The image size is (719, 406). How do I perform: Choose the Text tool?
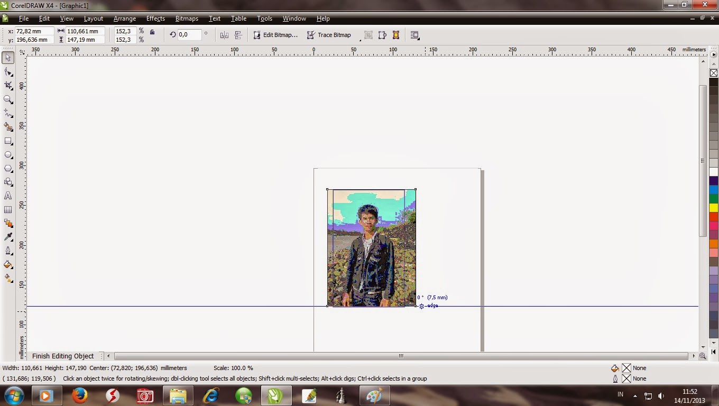pos(7,196)
